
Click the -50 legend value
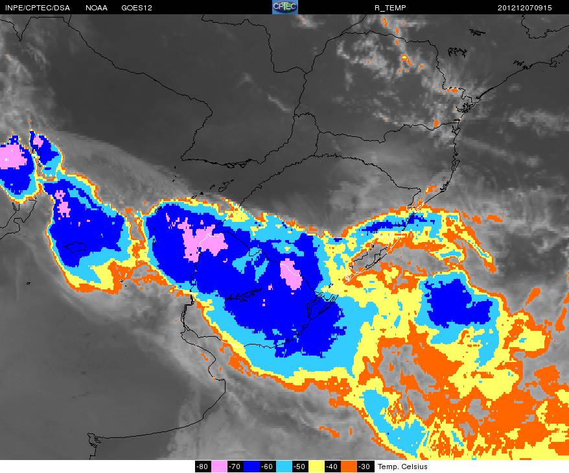coord(300,467)
